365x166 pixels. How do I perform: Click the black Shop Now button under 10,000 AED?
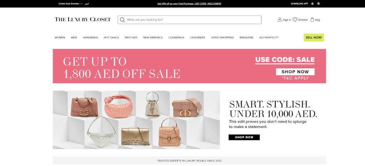point(244,137)
